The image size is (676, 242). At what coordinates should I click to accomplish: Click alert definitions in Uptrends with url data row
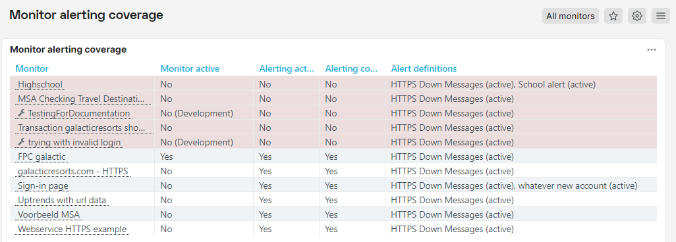click(452, 200)
